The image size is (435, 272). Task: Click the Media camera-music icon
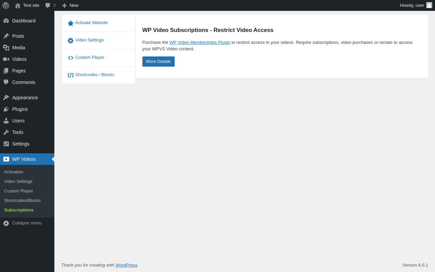point(6,48)
